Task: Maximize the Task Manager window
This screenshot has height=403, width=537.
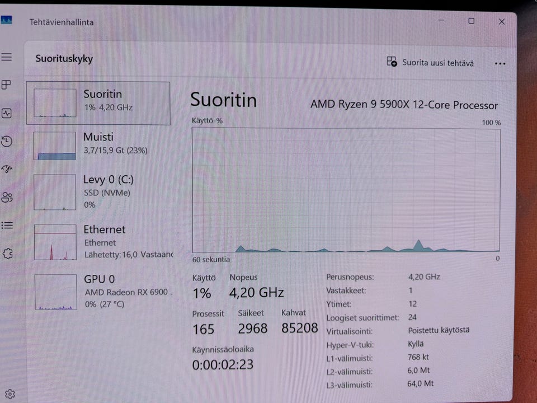Action: pos(471,21)
